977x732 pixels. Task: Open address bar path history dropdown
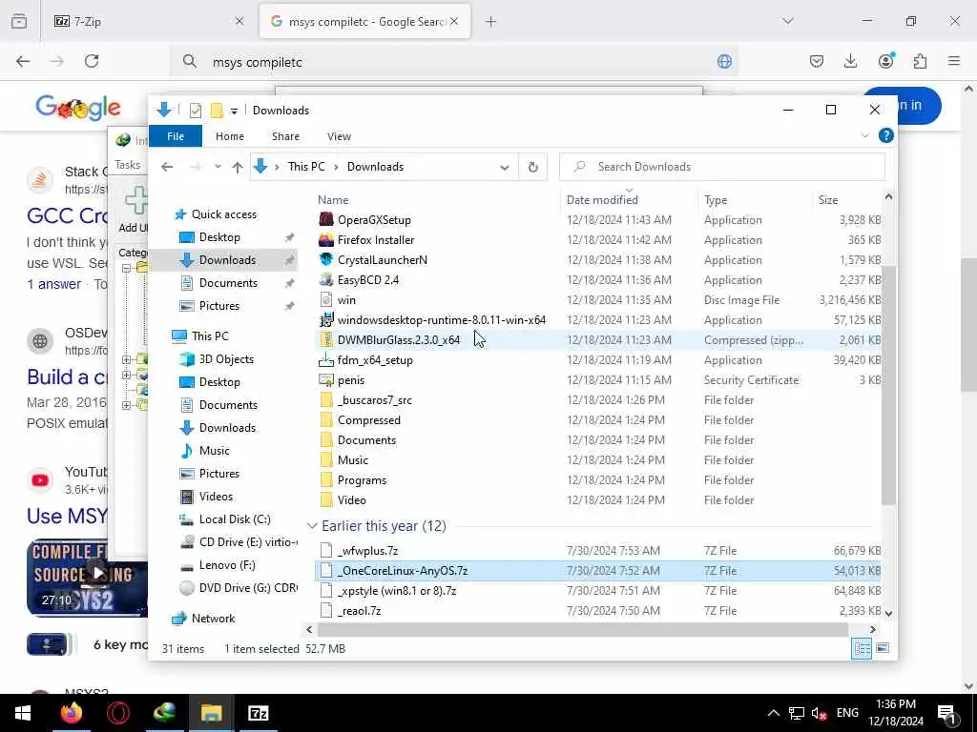(x=505, y=167)
